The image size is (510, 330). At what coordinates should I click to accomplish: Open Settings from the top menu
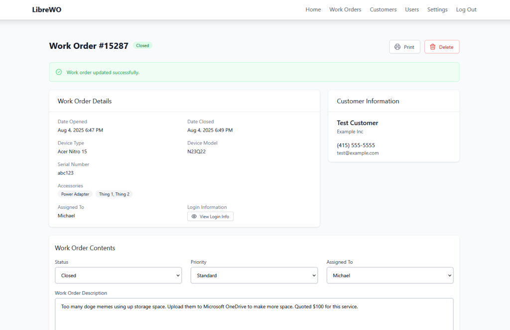437,9
